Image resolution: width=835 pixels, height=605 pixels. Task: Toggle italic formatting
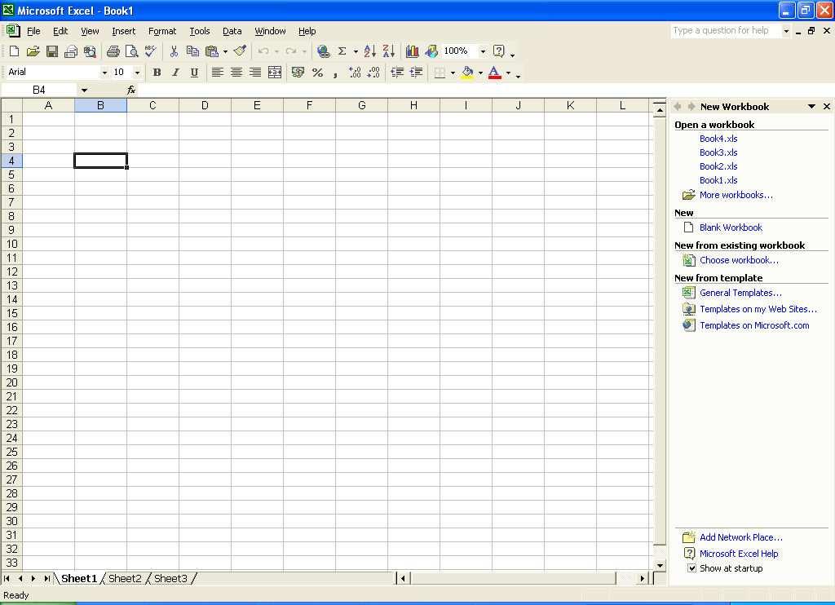click(x=175, y=73)
